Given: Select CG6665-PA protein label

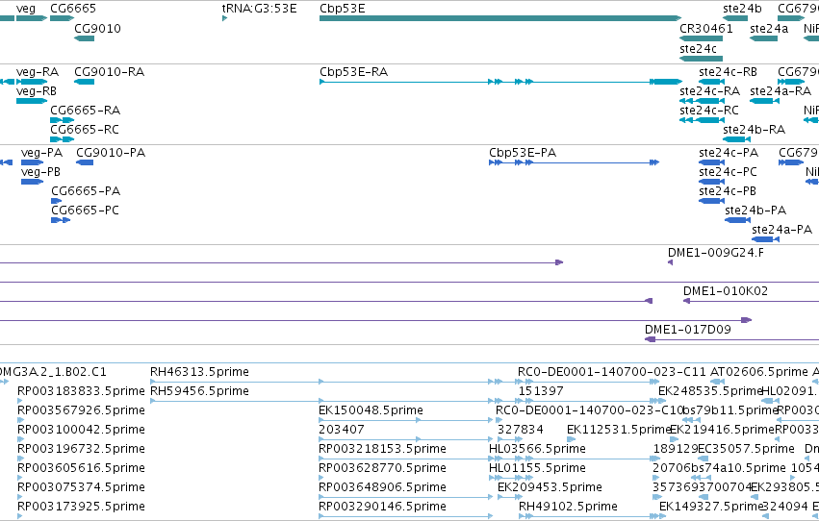Looking at the screenshot, I should click(x=86, y=191).
